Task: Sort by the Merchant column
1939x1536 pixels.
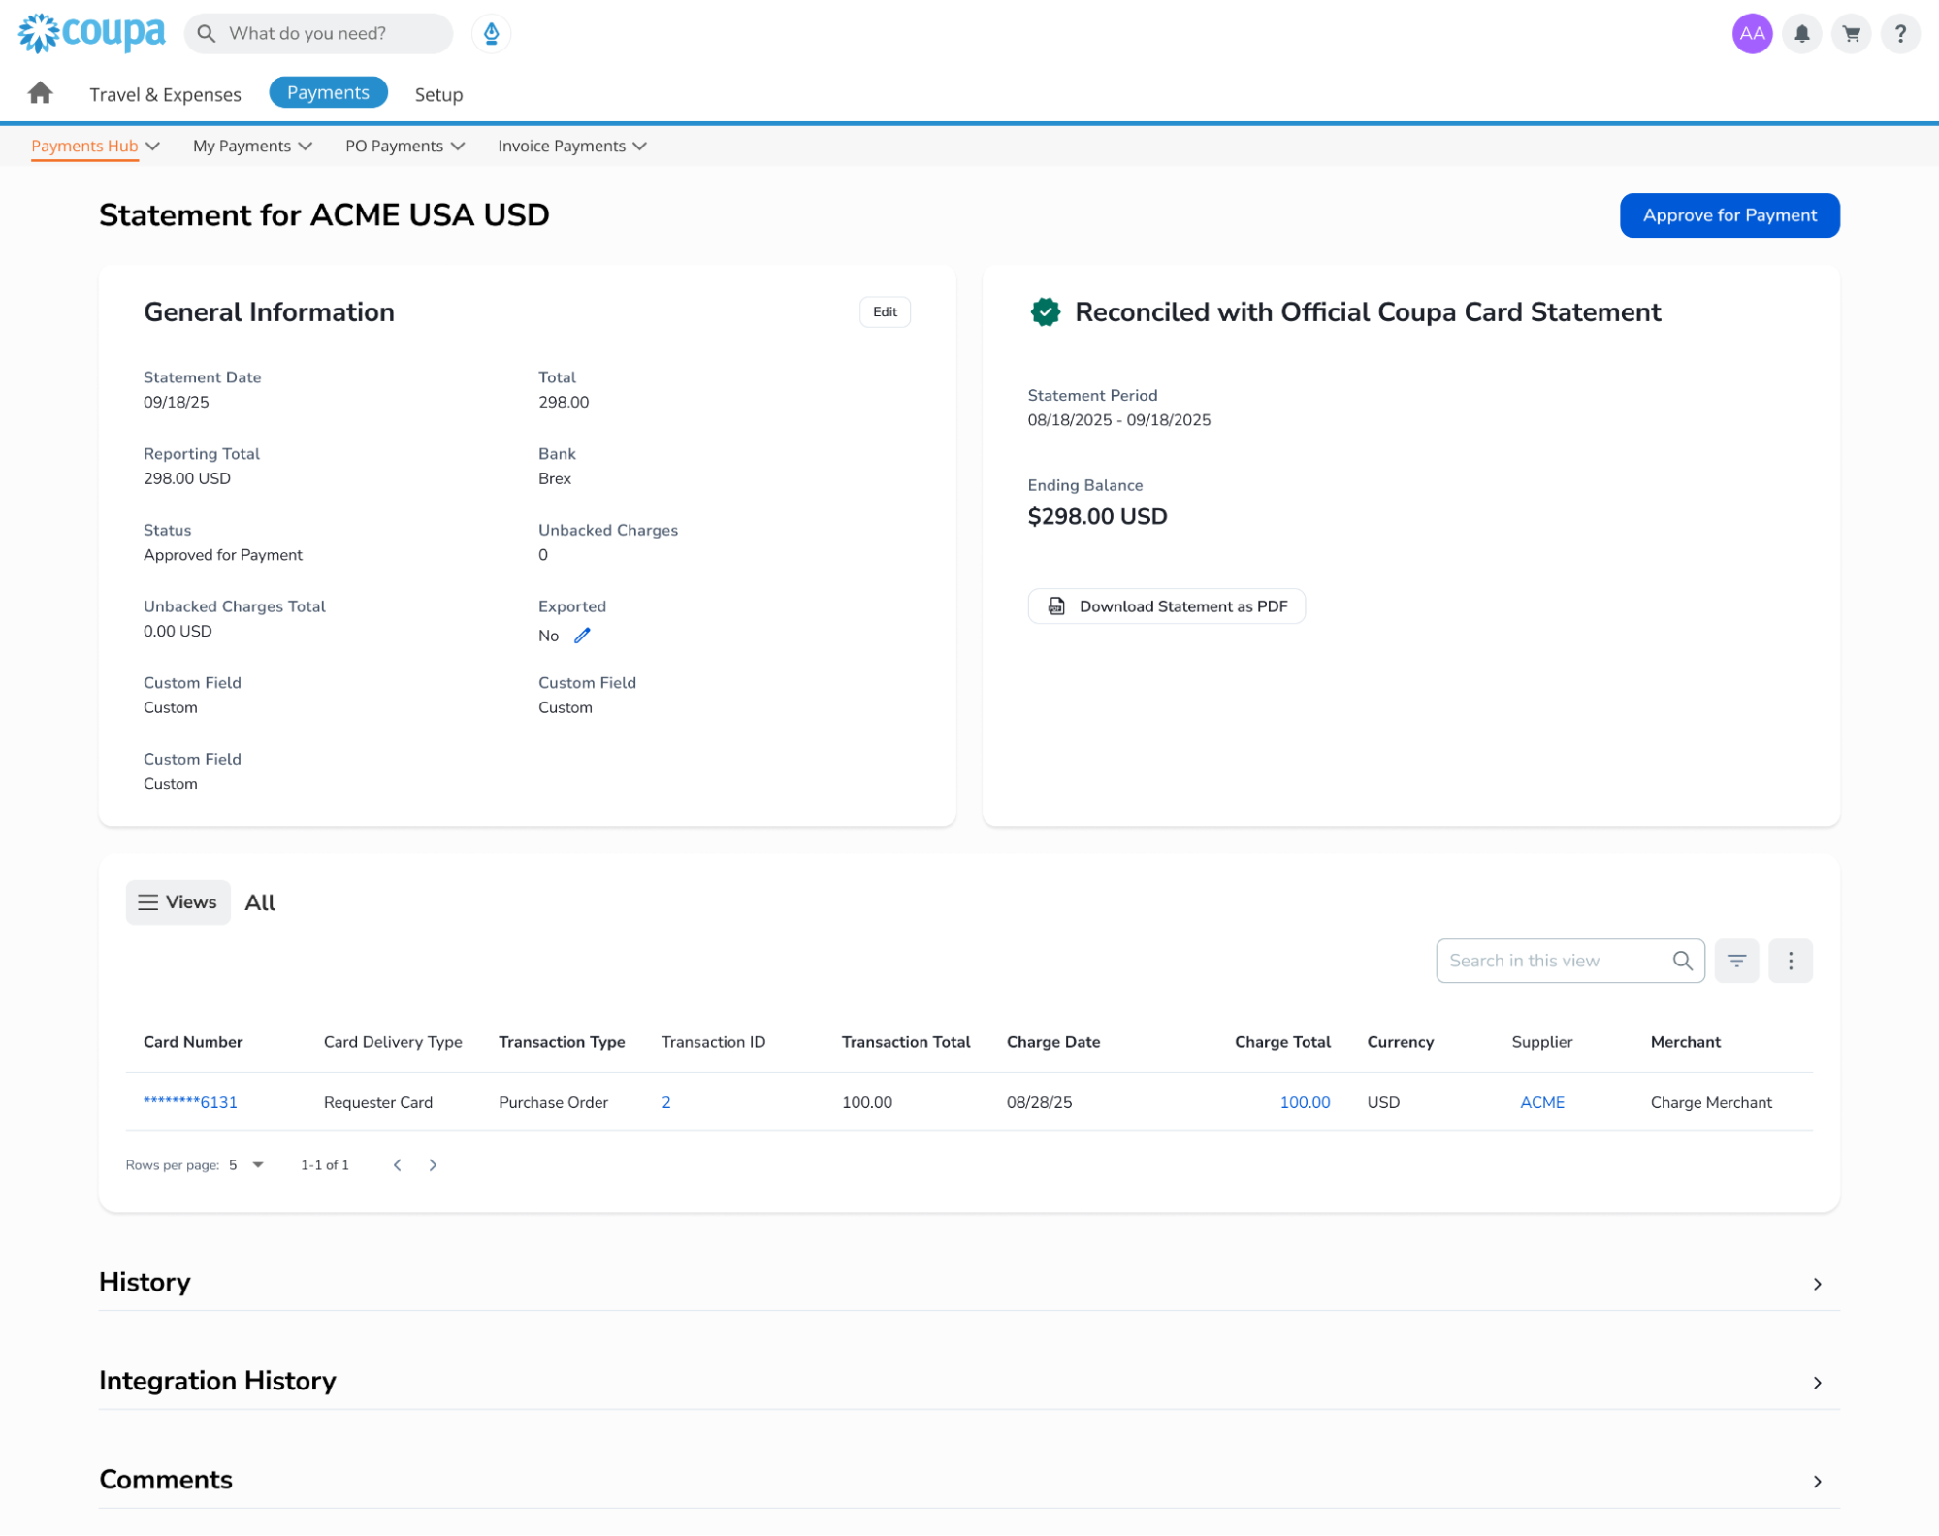Action: coord(1685,1042)
